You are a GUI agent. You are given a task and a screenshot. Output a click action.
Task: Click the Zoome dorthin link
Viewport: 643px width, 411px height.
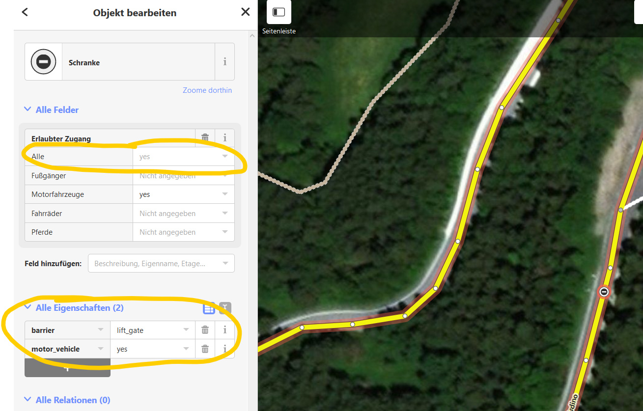pos(207,90)
